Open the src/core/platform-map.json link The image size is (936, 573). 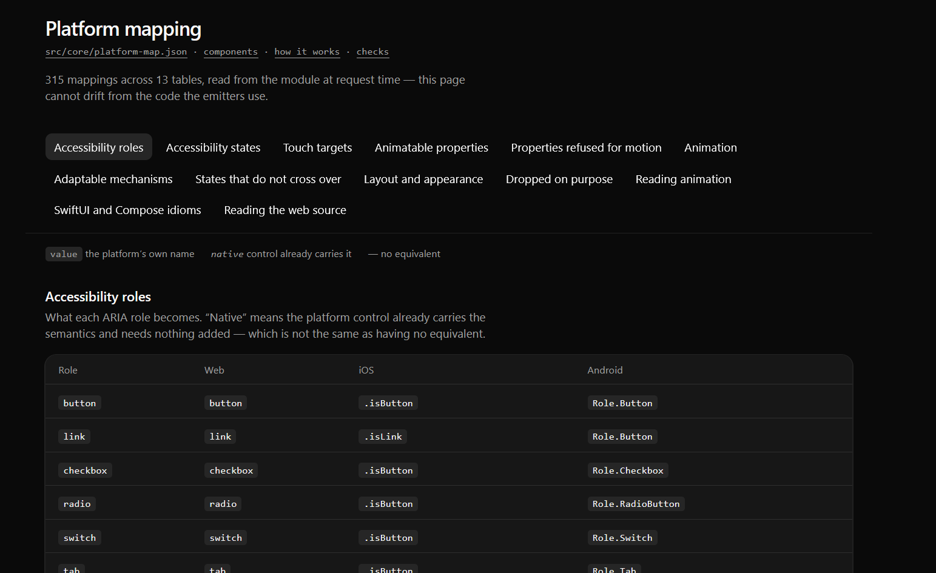tap(116, 52)
